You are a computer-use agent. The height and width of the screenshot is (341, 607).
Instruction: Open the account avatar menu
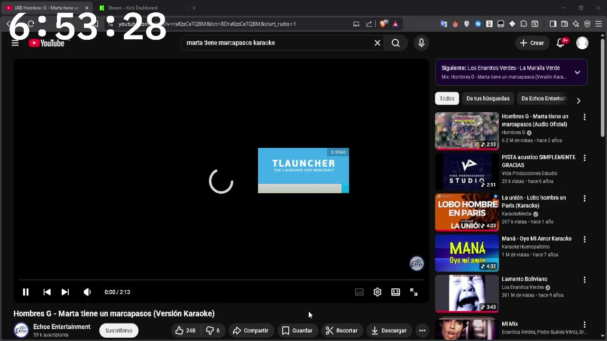582,43
